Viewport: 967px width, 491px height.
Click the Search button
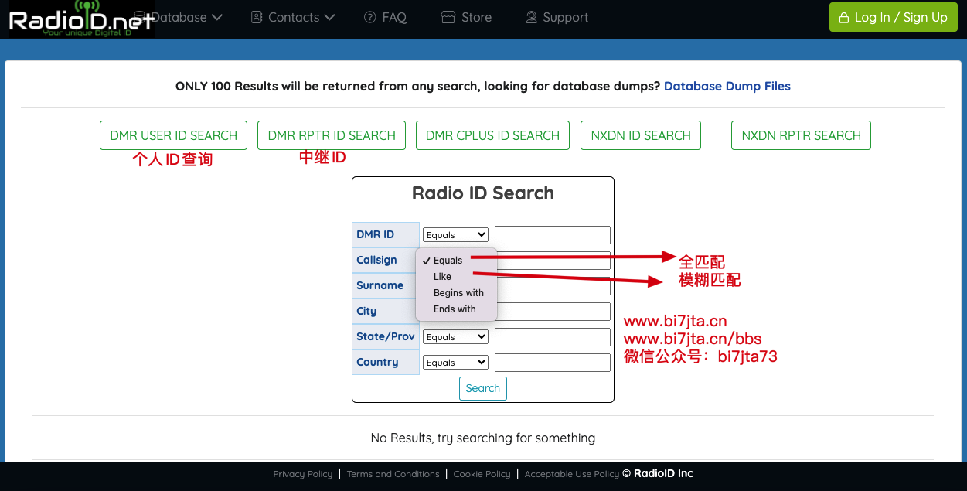click(x=483, y=388)
